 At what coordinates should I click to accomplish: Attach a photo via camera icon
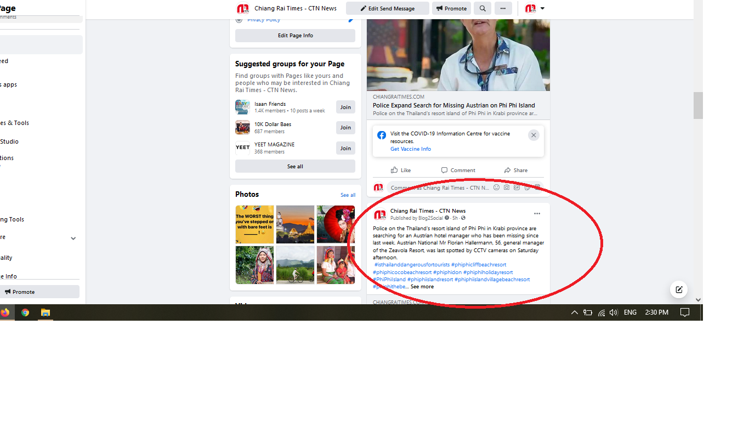(x=507, y=187)
